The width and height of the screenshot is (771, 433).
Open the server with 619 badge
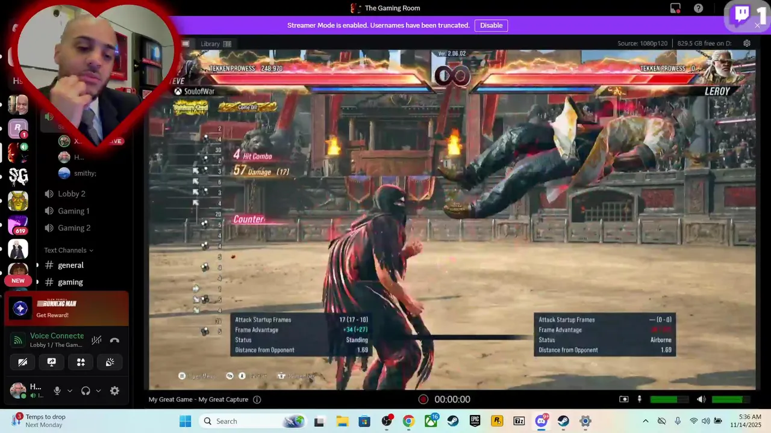pyautogui.click(x=18, y=225)
